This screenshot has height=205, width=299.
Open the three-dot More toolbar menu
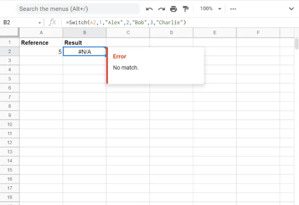click(x=233, y=9)
